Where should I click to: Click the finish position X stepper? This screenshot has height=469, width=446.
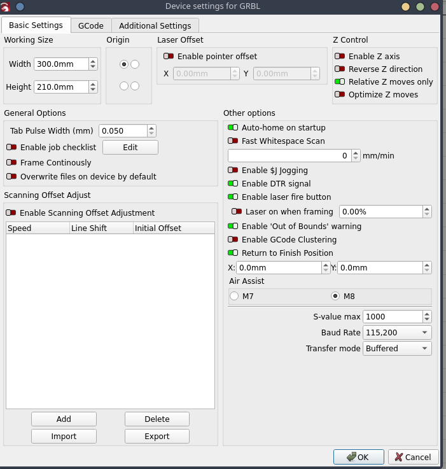point(326,268)
